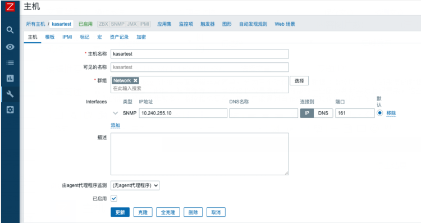421x223 pixels.
Task: Toggle the 已启用 enabled checkbox
Action: (114, 198)
